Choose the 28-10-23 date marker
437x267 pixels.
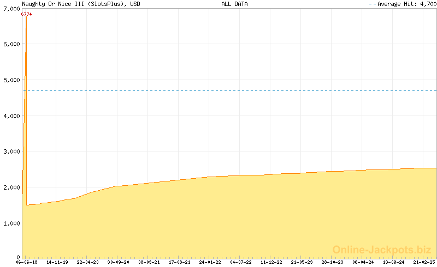coord(333,262)
